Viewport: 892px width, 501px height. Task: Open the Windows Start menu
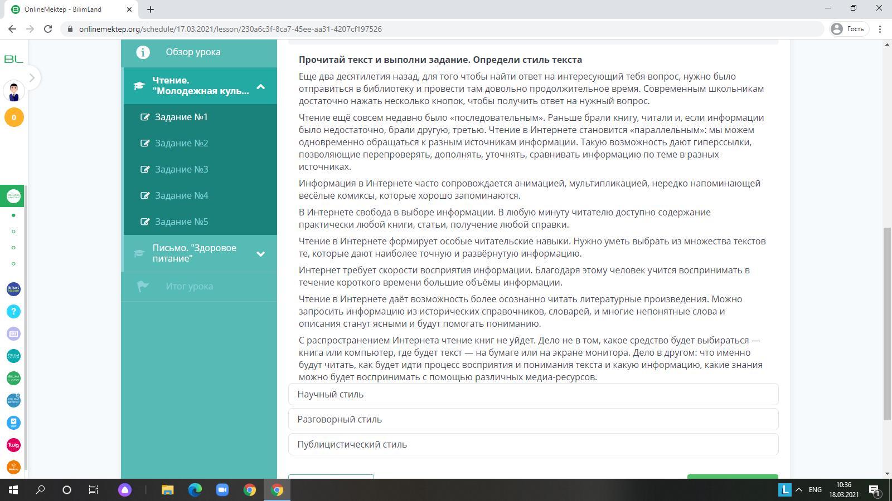tap(13, 490)
